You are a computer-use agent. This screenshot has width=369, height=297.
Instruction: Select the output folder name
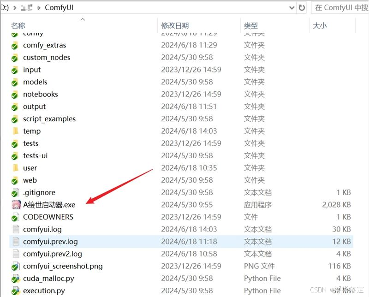(34, 107)
